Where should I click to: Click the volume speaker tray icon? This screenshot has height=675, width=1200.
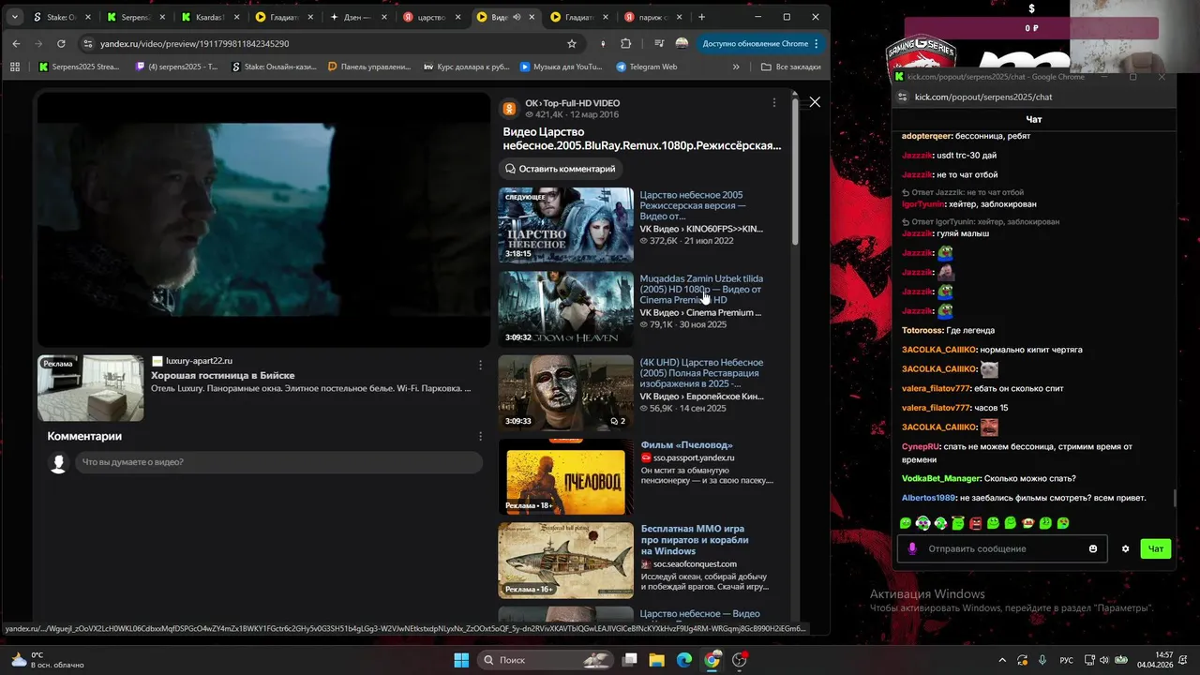point(1104,660)
